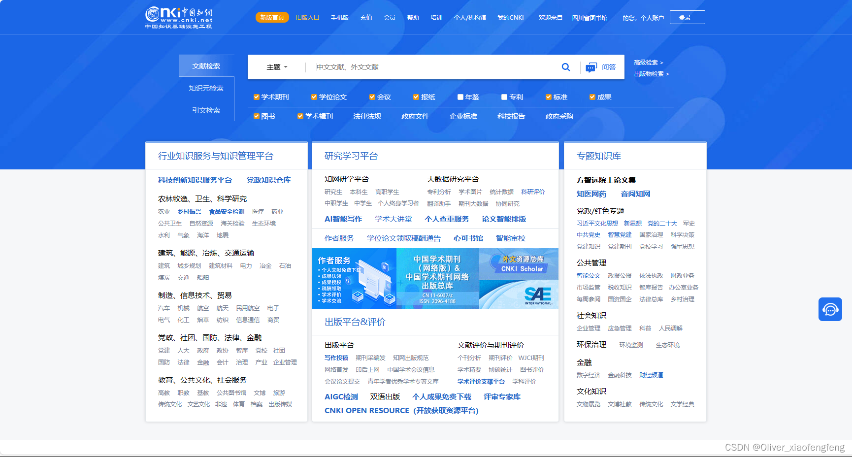The height and width of the screenshot is (457, 852).
Task: Open 论文智能排版 link
Action: [x=504, y=219]
